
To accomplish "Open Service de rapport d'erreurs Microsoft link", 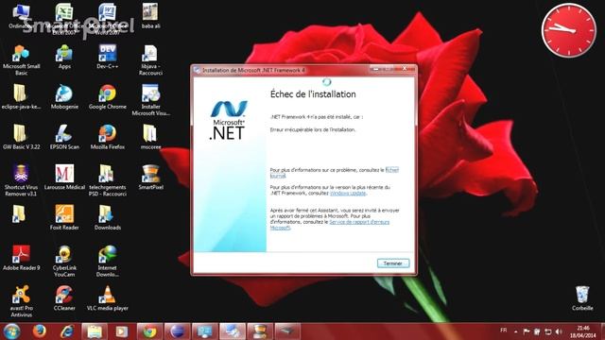I will click(359, 222).
